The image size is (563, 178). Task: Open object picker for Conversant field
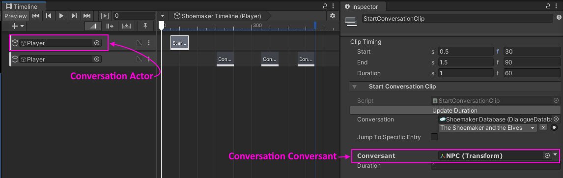[547, 156]
